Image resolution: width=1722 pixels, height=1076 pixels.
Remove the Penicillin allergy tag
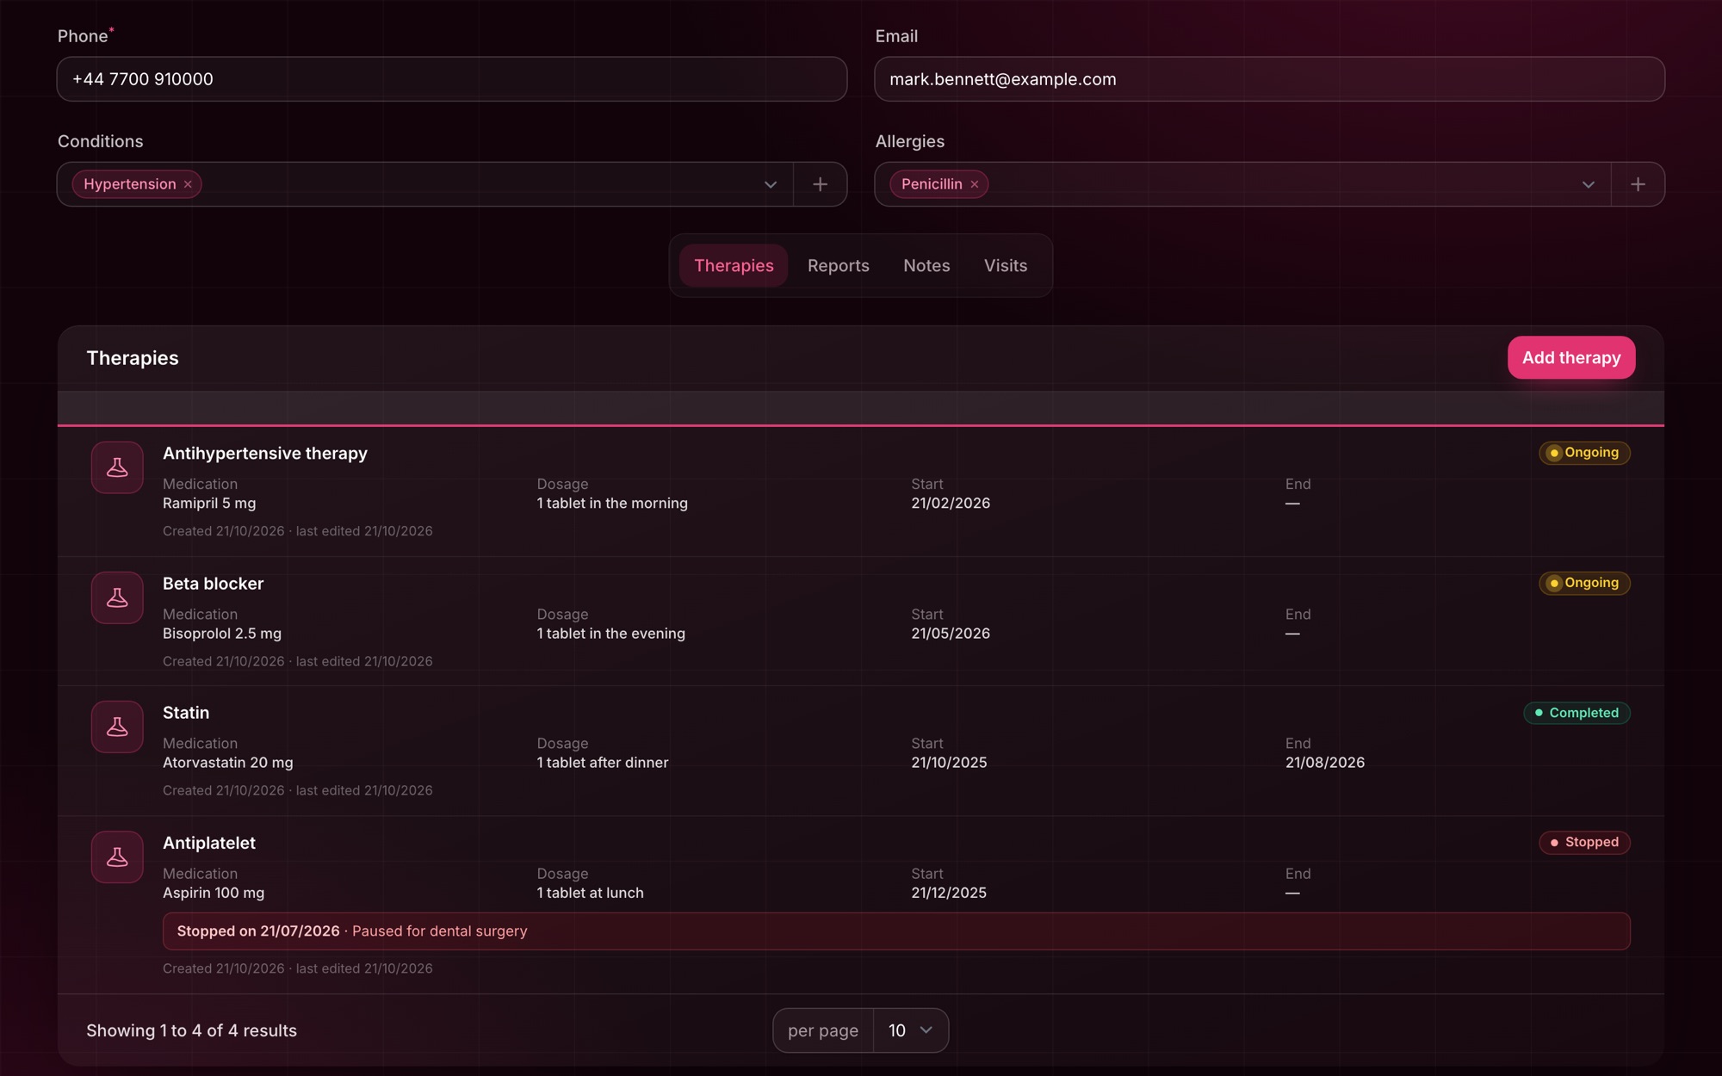point(975,184)
